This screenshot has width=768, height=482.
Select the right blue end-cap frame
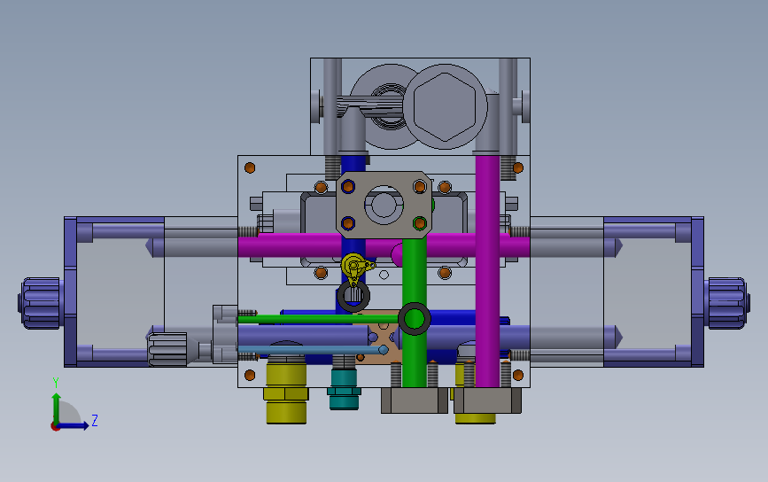tap(654, 292)
